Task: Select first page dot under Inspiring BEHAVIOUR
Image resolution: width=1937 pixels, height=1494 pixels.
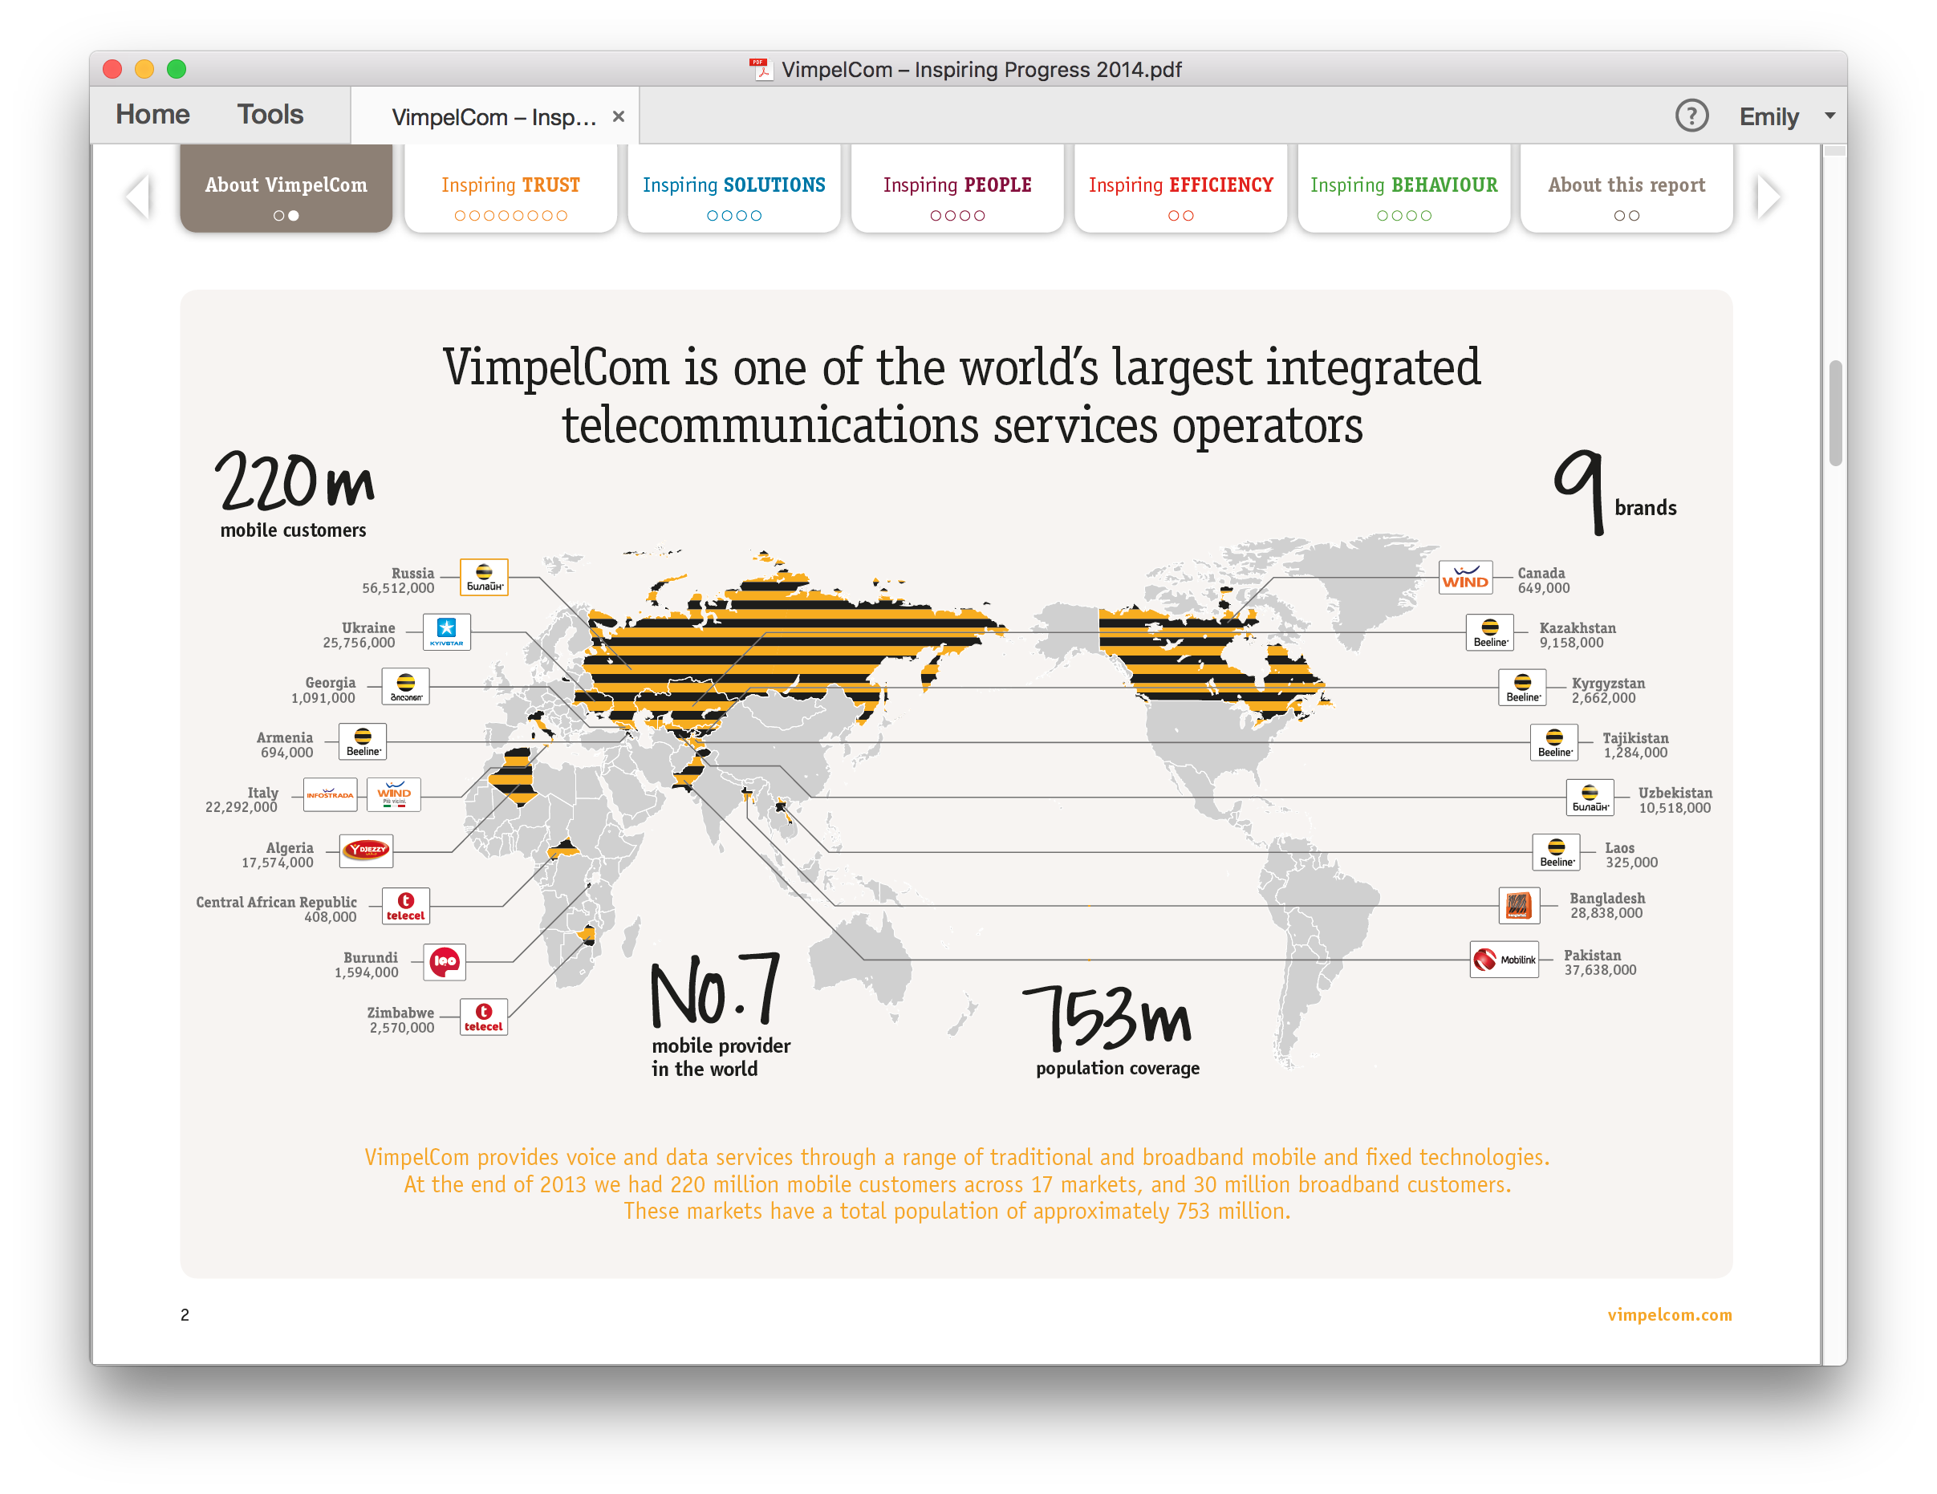Action: [1383, 216]
